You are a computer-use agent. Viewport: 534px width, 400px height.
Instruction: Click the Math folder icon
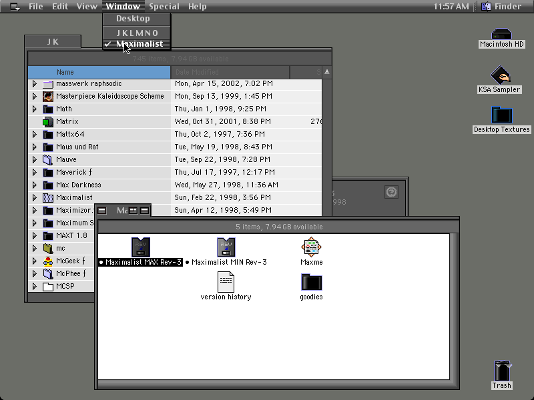(48, 109)
